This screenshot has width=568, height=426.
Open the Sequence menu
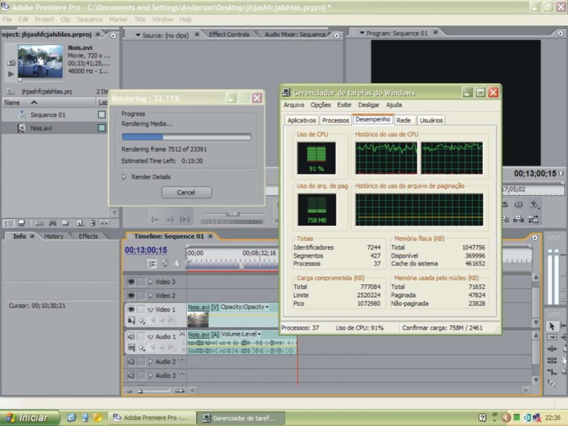click(x=90, y=19)
